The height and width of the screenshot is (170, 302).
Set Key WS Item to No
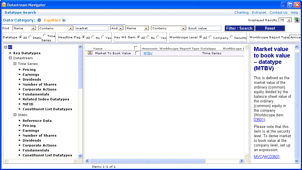[x=148, y=37]
